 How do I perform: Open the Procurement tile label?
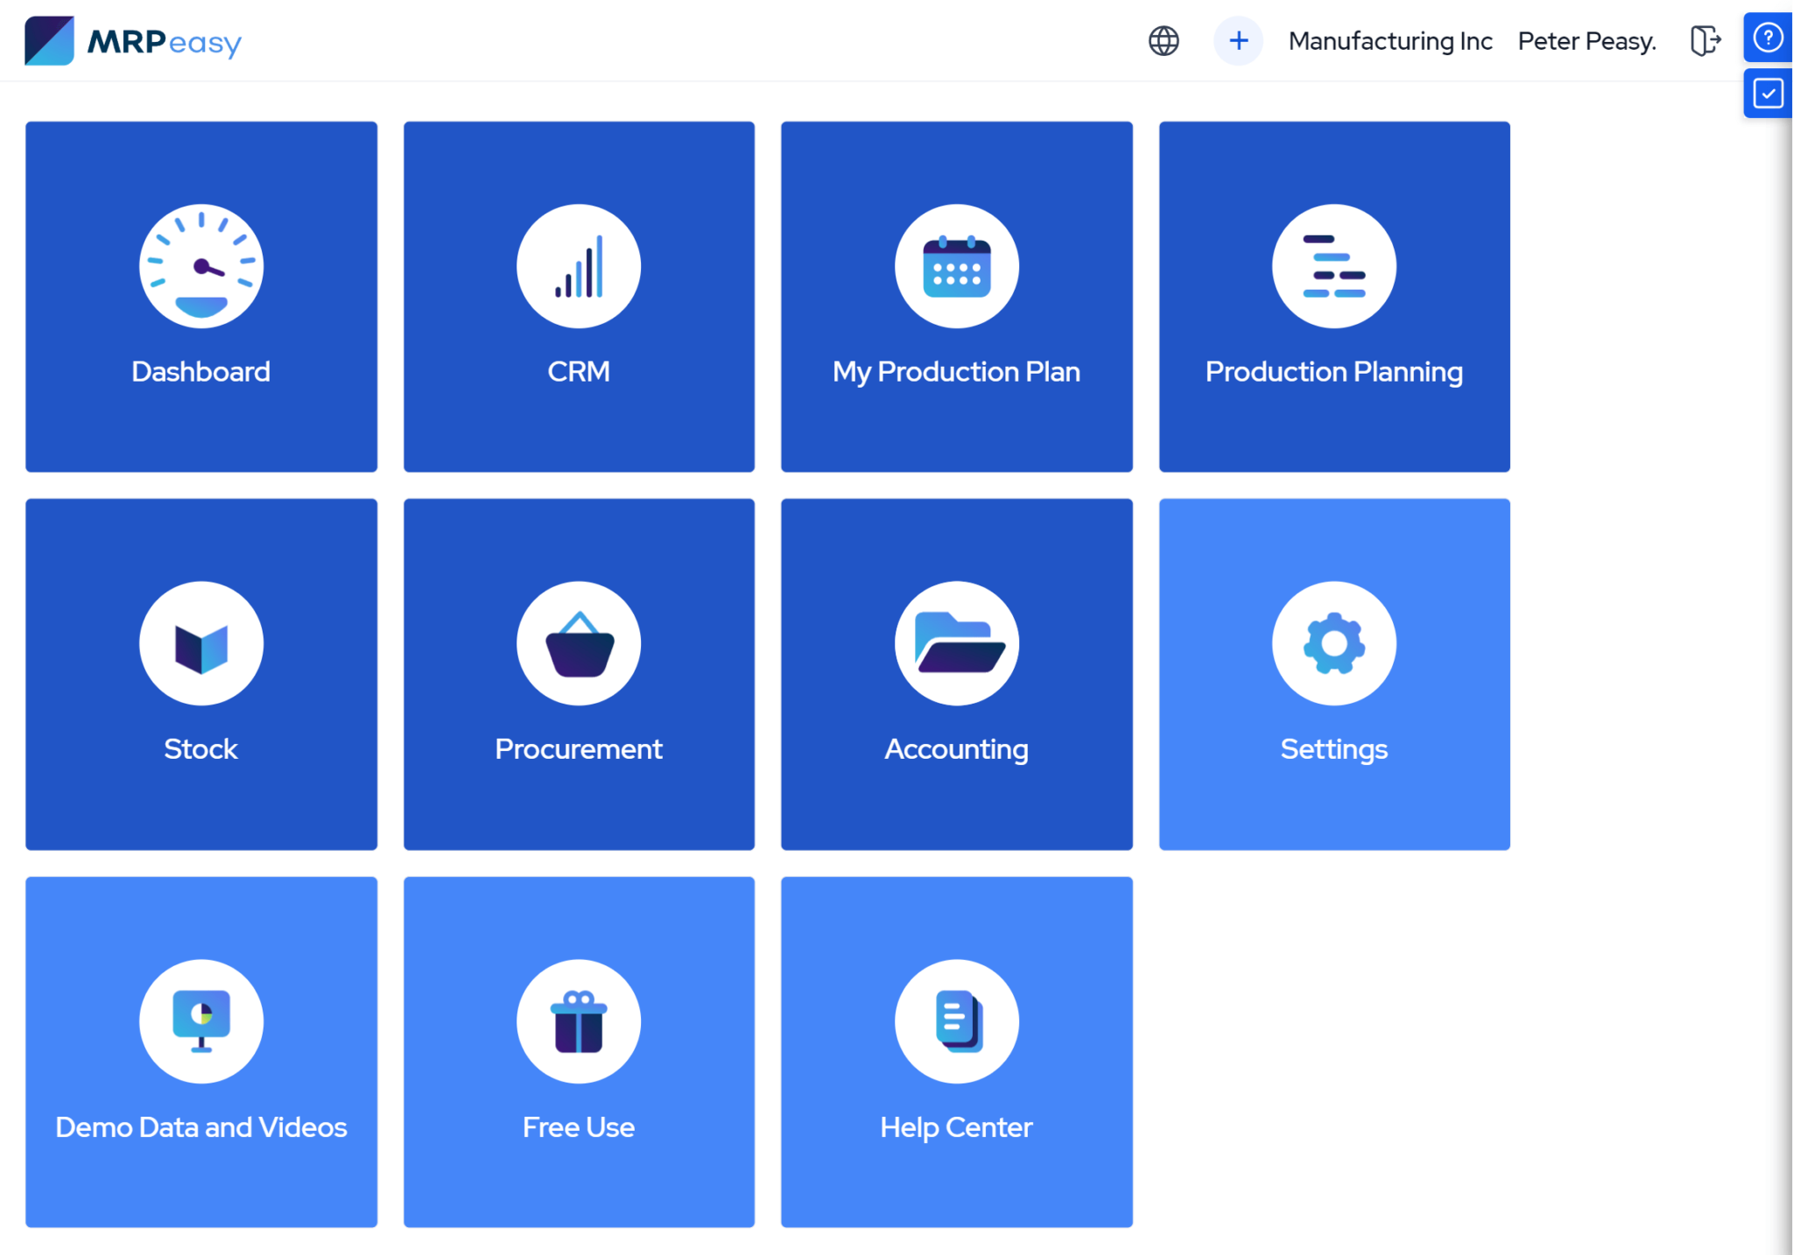coord(578,749)
